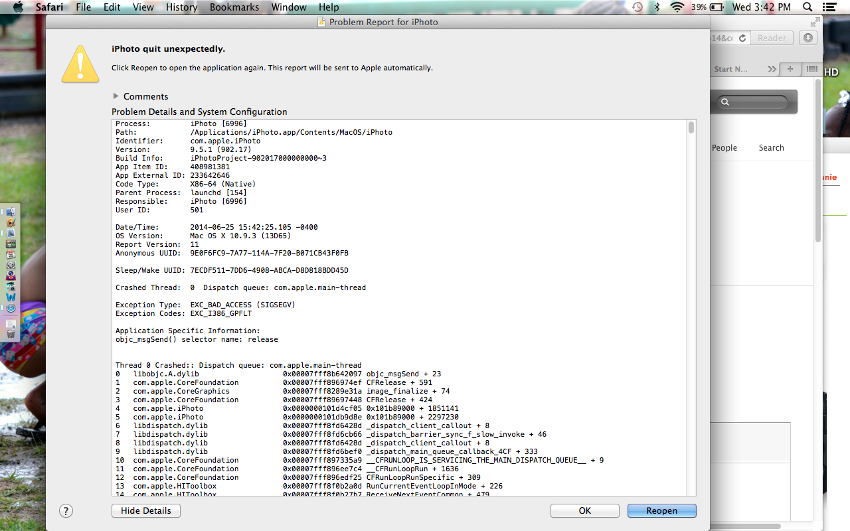Screen dimensions: 850x531
Task: Click the 'iPhoto quit unexpectedly.' heading
Action: [168, 49]
